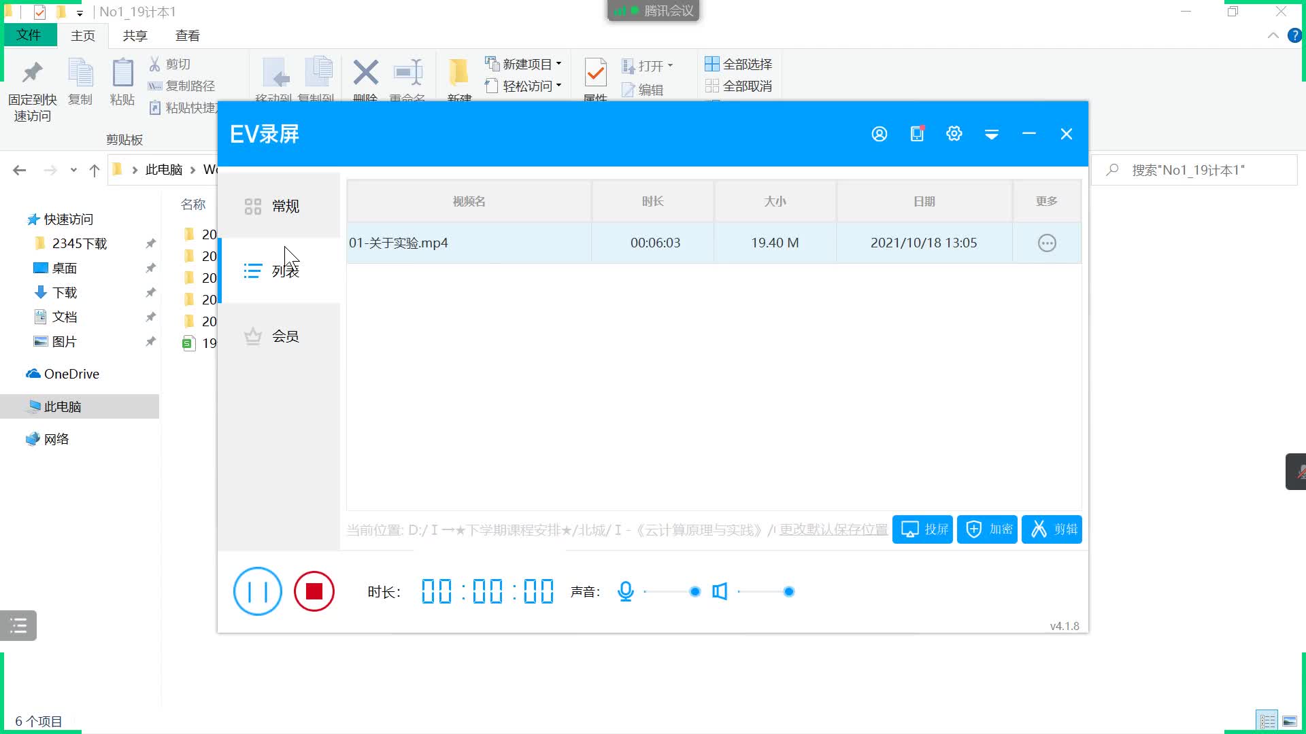
Task: Open Explorer help question mark
Action: coord(1295,35)
